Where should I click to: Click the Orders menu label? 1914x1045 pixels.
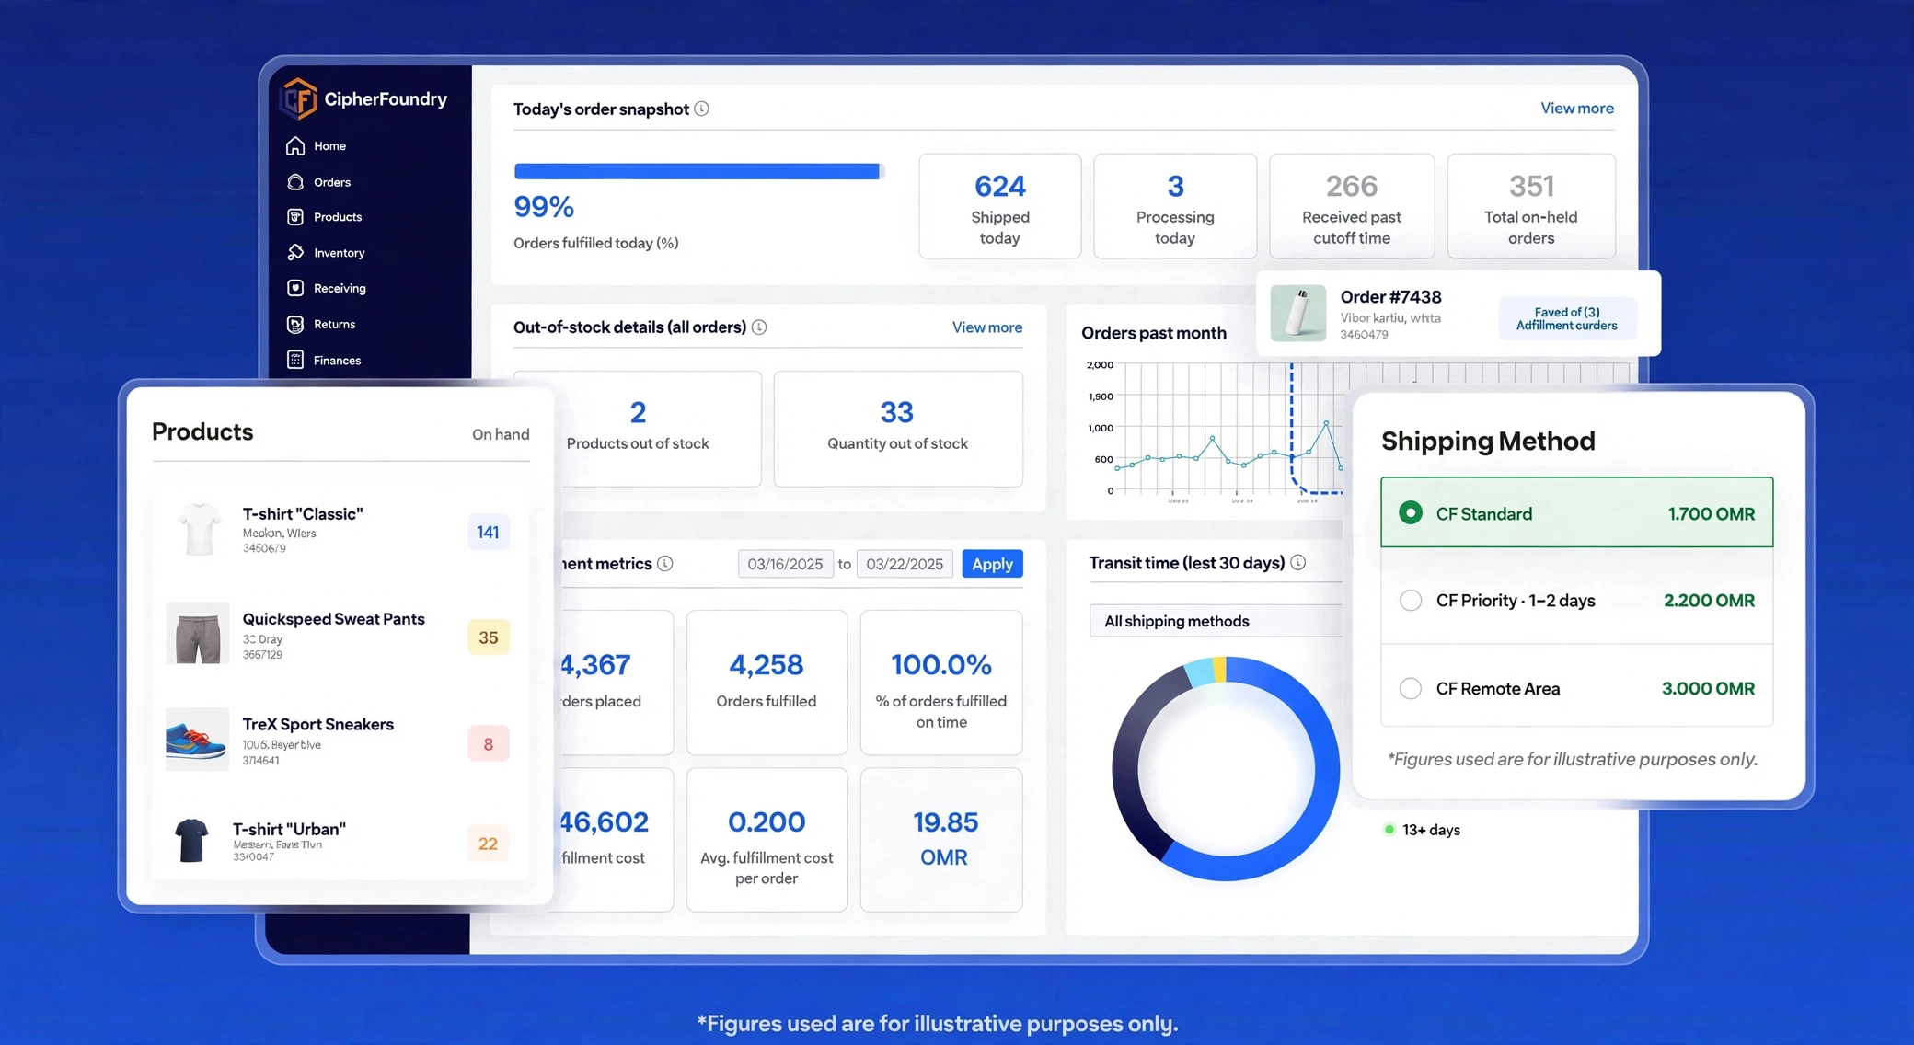(x=332, y=182)
